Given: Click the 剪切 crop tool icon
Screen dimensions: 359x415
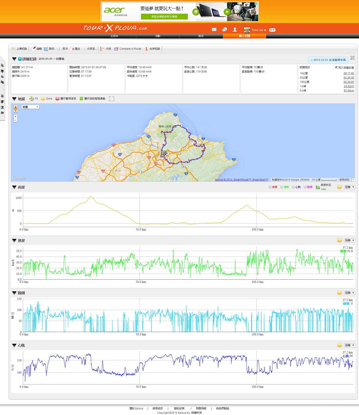Looking at the screenshot, I should tap(46, 49).
